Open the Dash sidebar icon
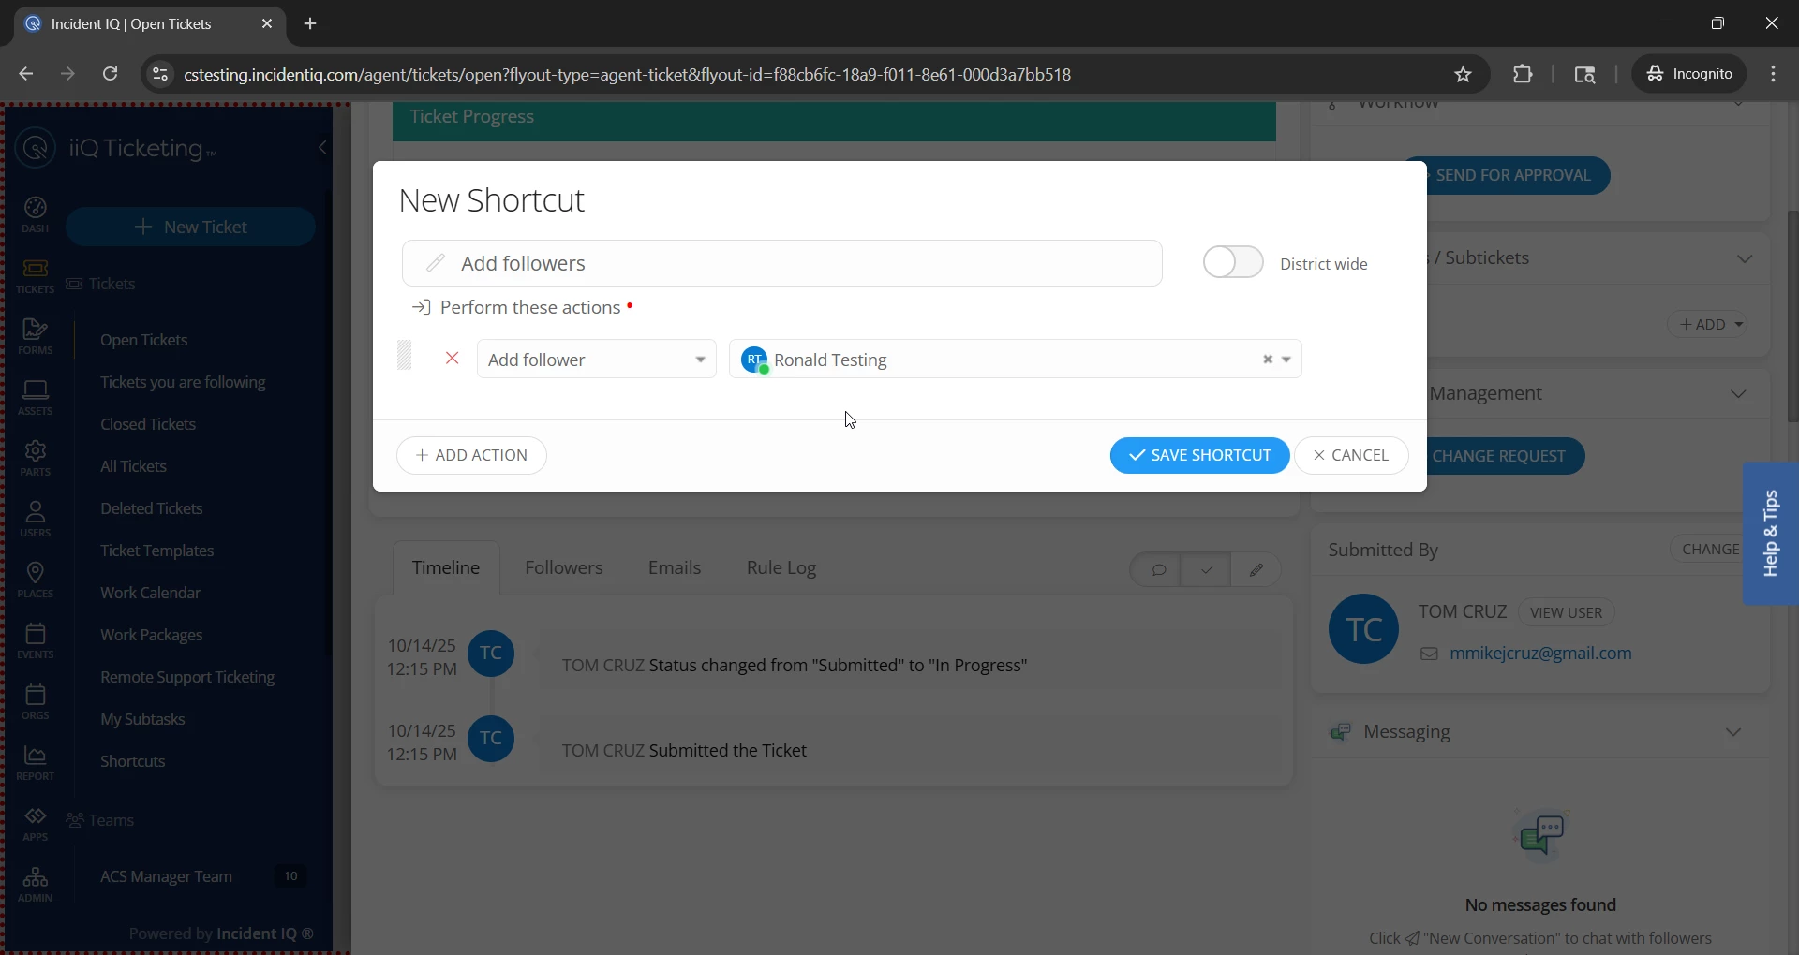Viewport: 1799px width, 955px height. (x=35, y=214)
